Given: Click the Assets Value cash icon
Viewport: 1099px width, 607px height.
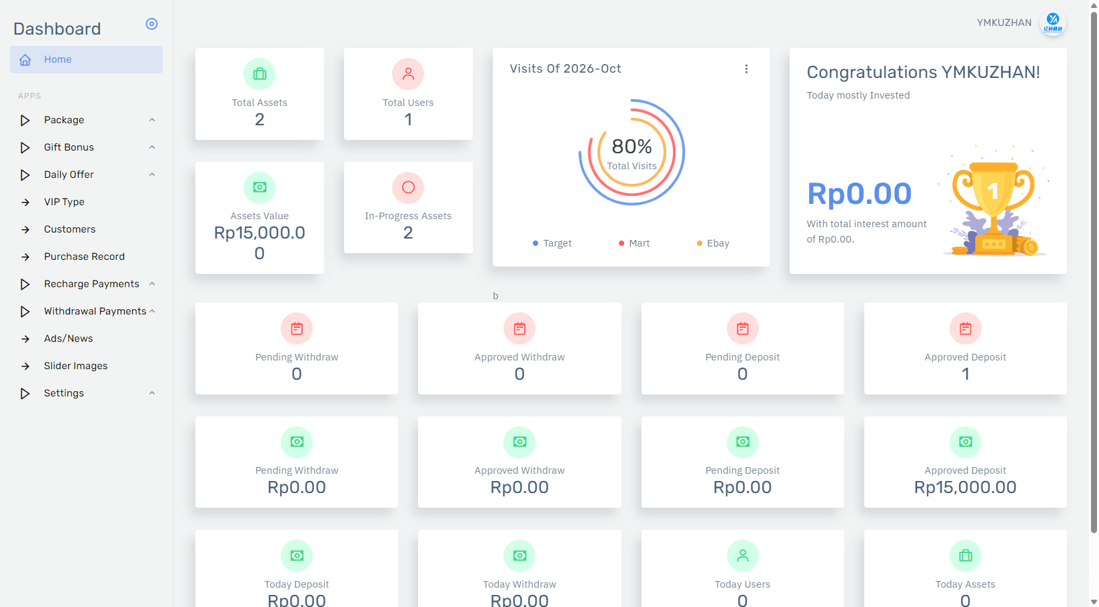Looking at the screenshot, I should pos(259,188).
